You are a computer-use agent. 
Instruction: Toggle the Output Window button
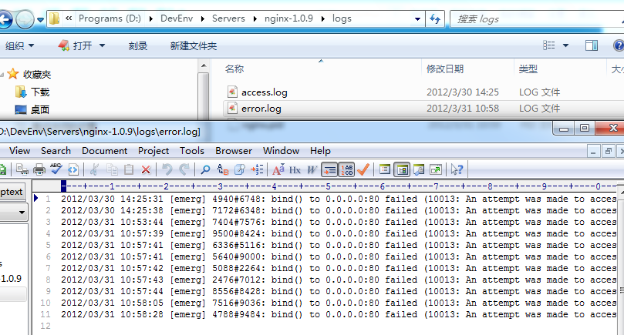tap(419, 170)
